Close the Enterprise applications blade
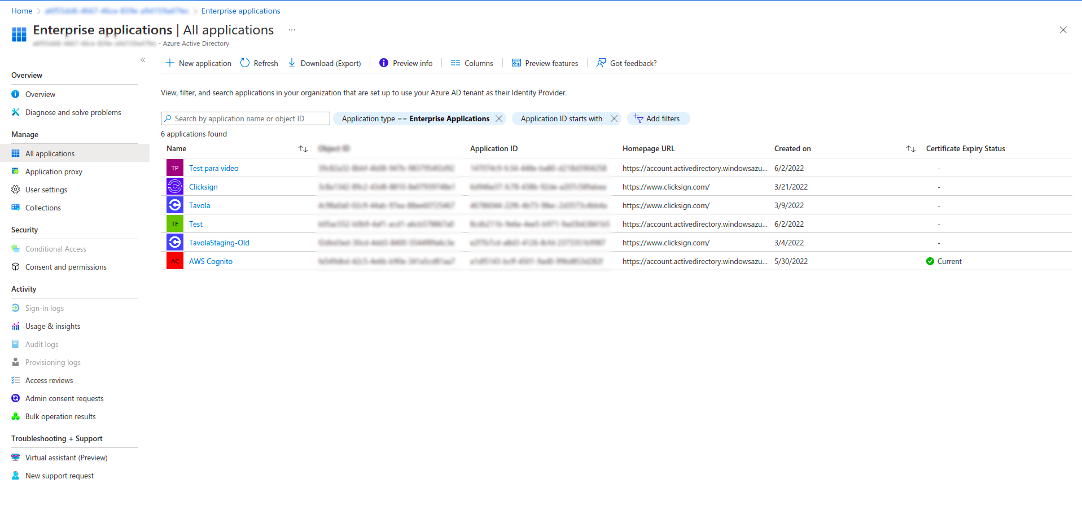The image size is (1082, 510). tap(1063, 30)
